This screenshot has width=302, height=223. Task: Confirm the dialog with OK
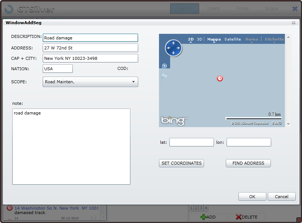252,196
